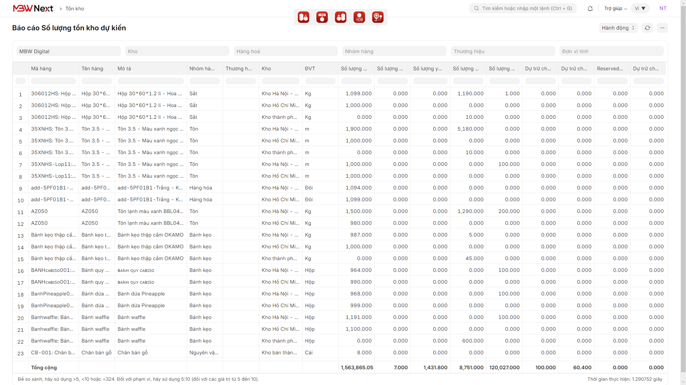This screenshot has height=385, width=686.
Task: Expand the Hành động dropdown
Action: pyautogui.click(x=618, y=28)
